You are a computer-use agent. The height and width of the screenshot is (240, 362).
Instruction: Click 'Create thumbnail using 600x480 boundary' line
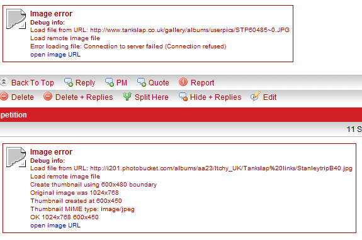click(94, 185)
